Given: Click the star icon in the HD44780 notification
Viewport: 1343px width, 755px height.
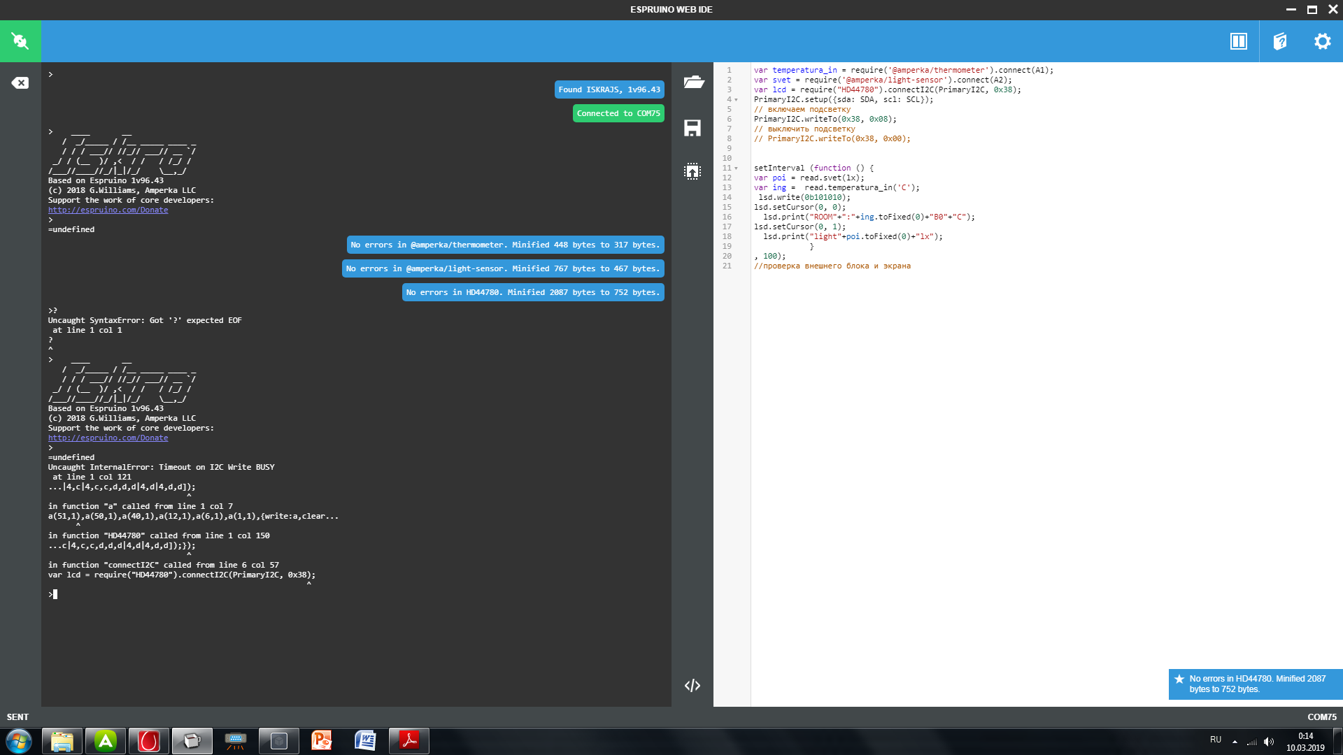Looking at the screenshot, I should point(1179,679).
